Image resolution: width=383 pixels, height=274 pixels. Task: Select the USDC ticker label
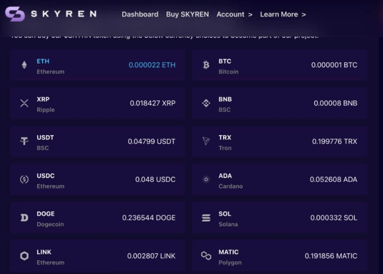45,176
